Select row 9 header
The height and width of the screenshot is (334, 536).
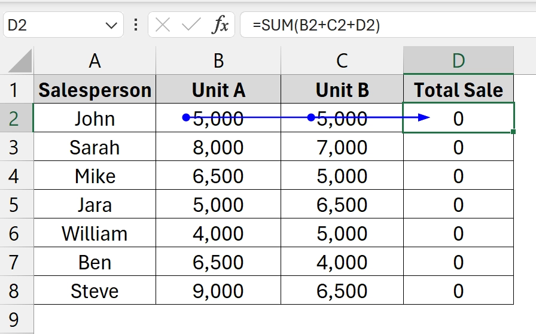pyautogui.click(x=16, y=319)
